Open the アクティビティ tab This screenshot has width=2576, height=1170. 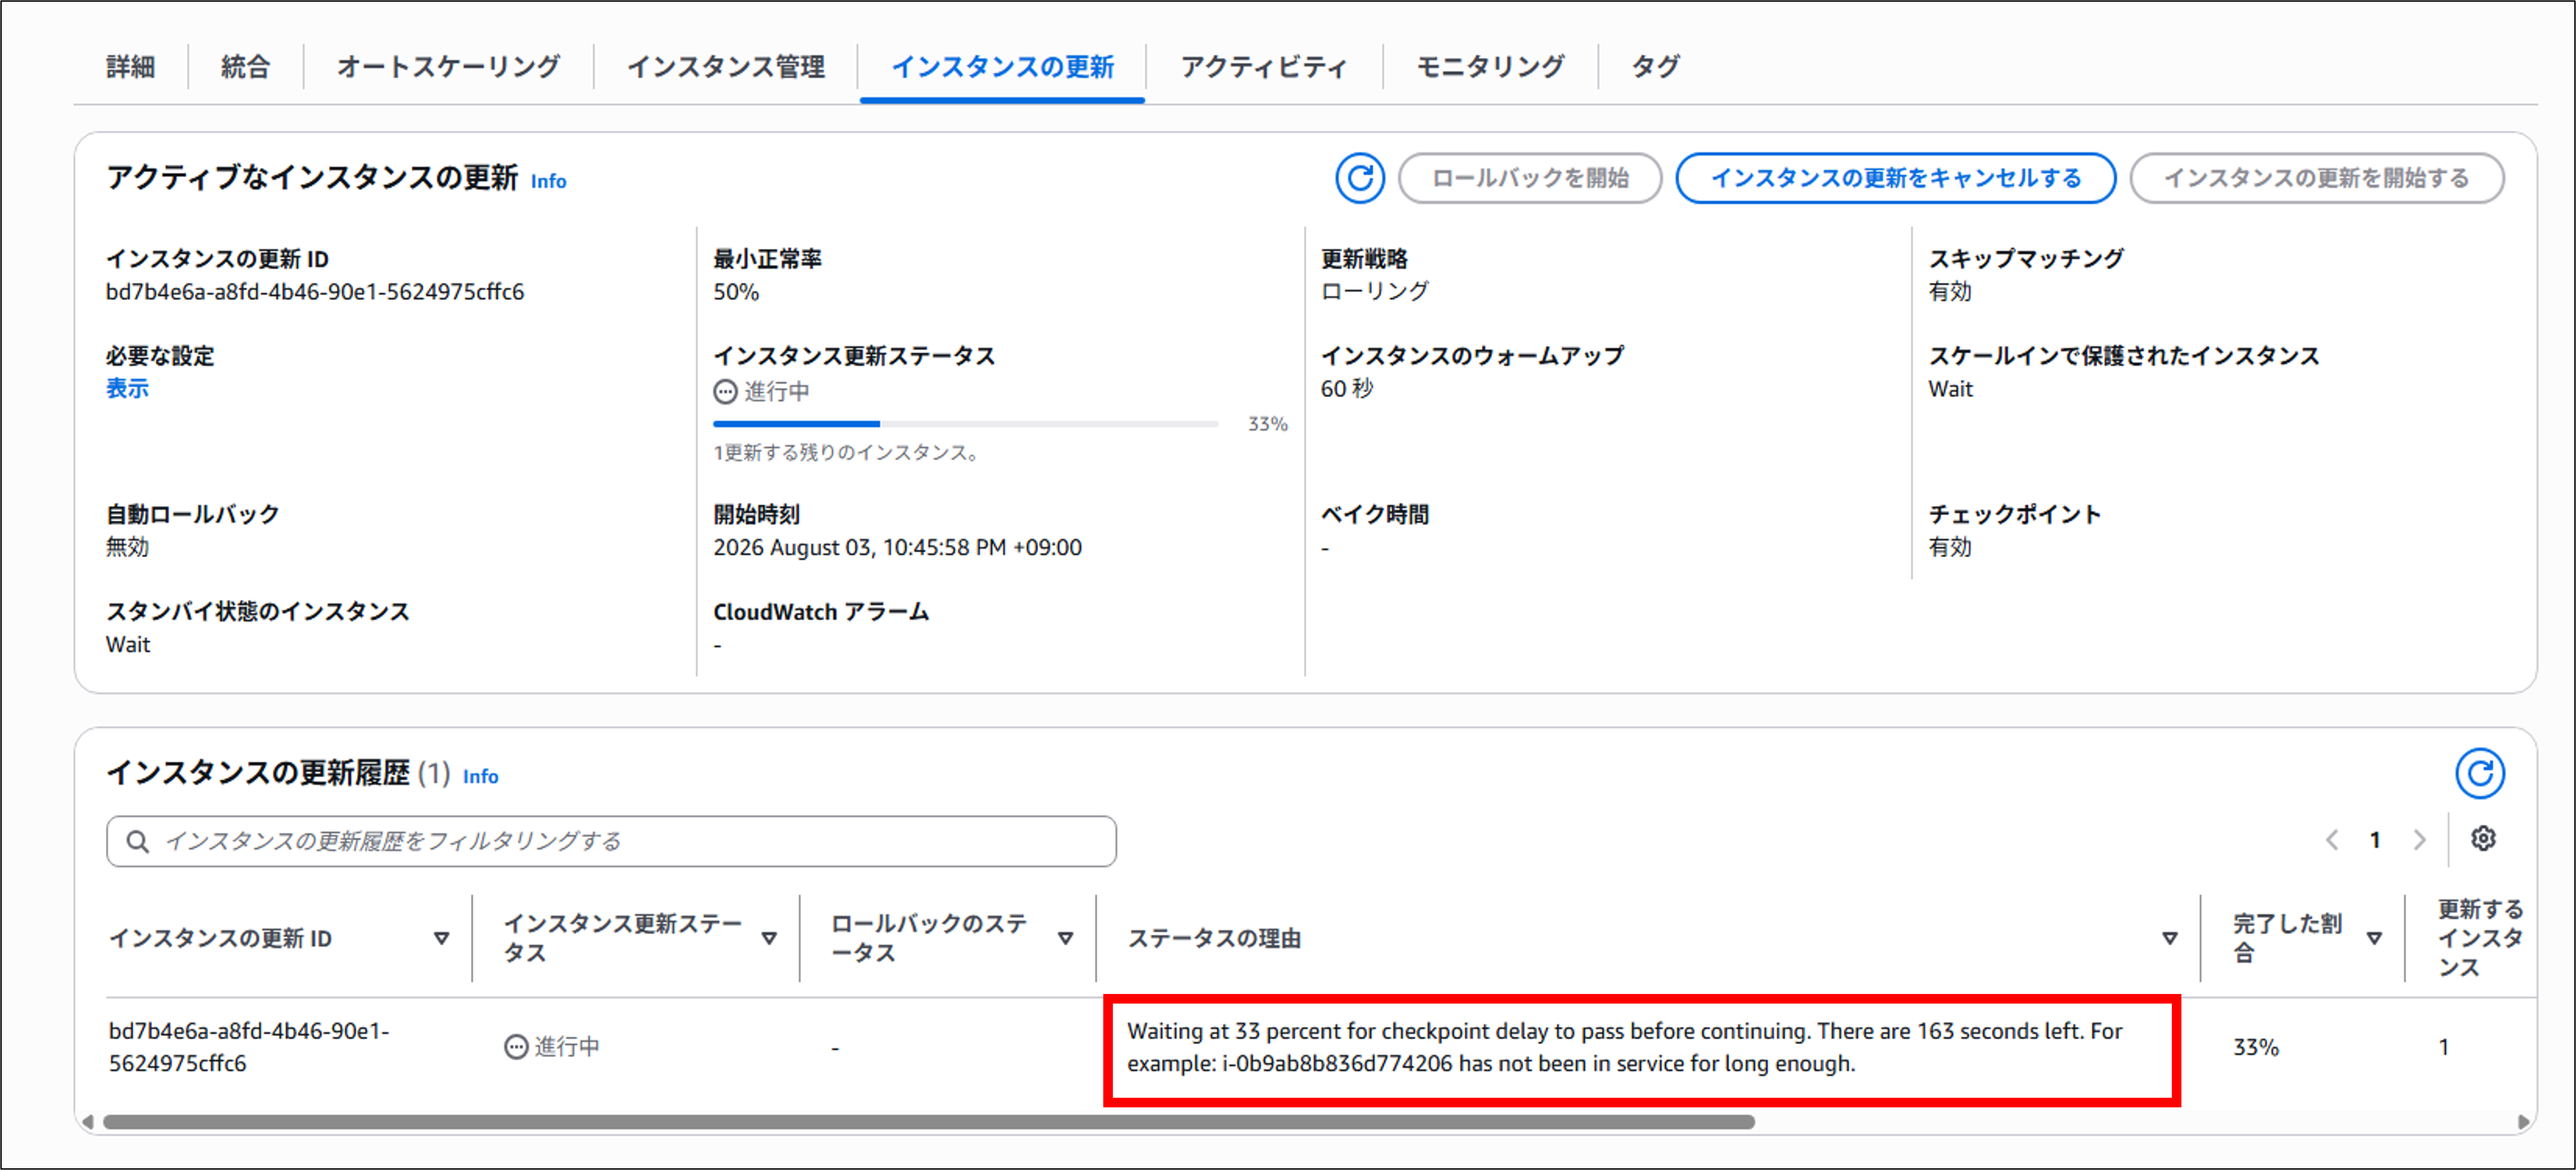(x=1264, y=67)
